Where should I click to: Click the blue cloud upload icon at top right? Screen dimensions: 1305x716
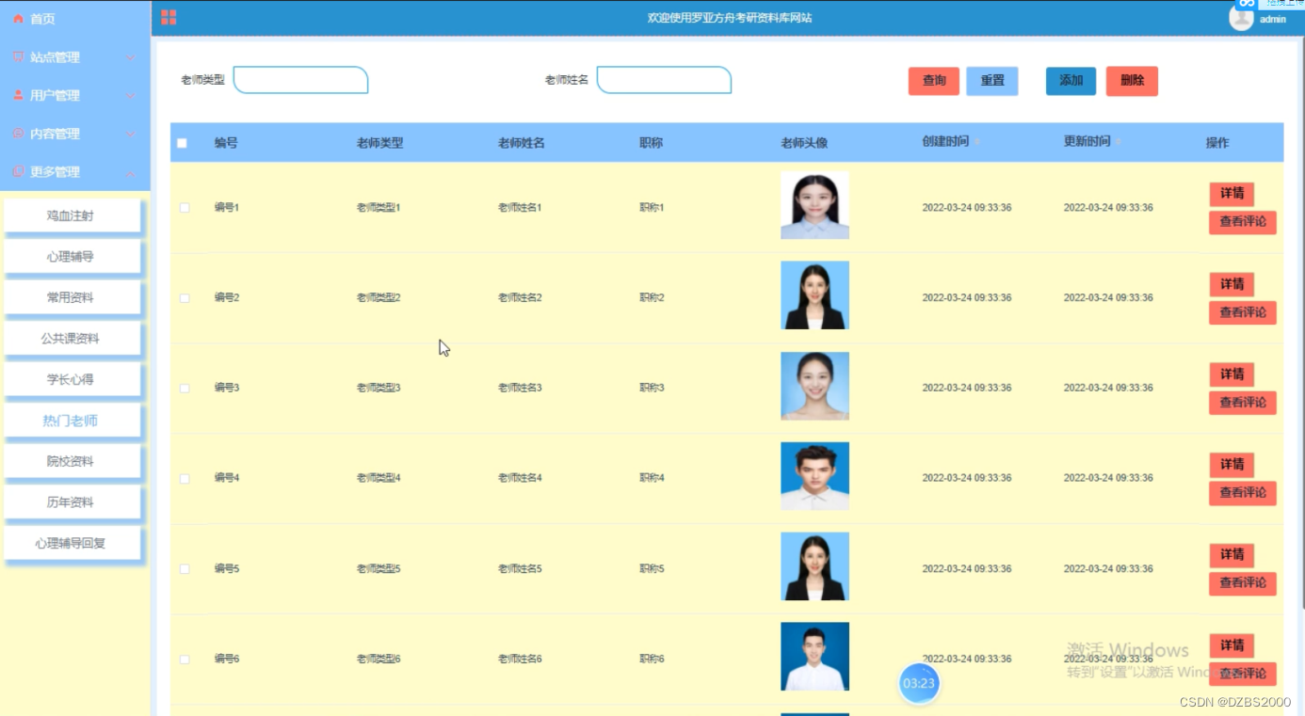click(x=1247, y=4)
